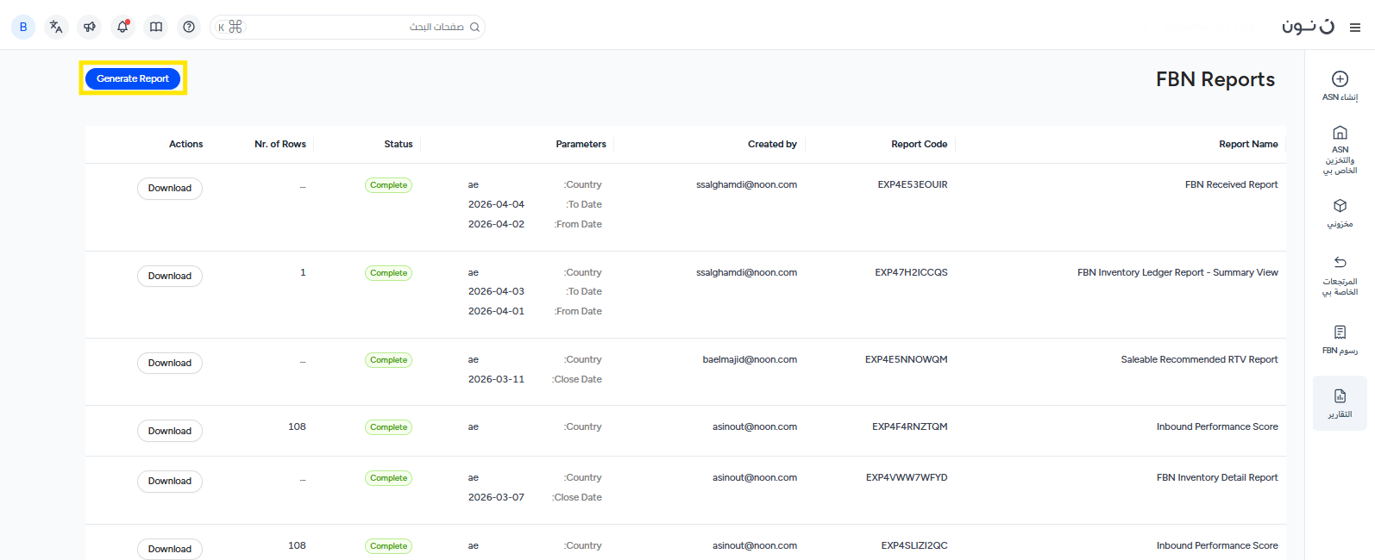Open the guide book icon
This screenshot has height=560, width=1375.
(156, 27)
